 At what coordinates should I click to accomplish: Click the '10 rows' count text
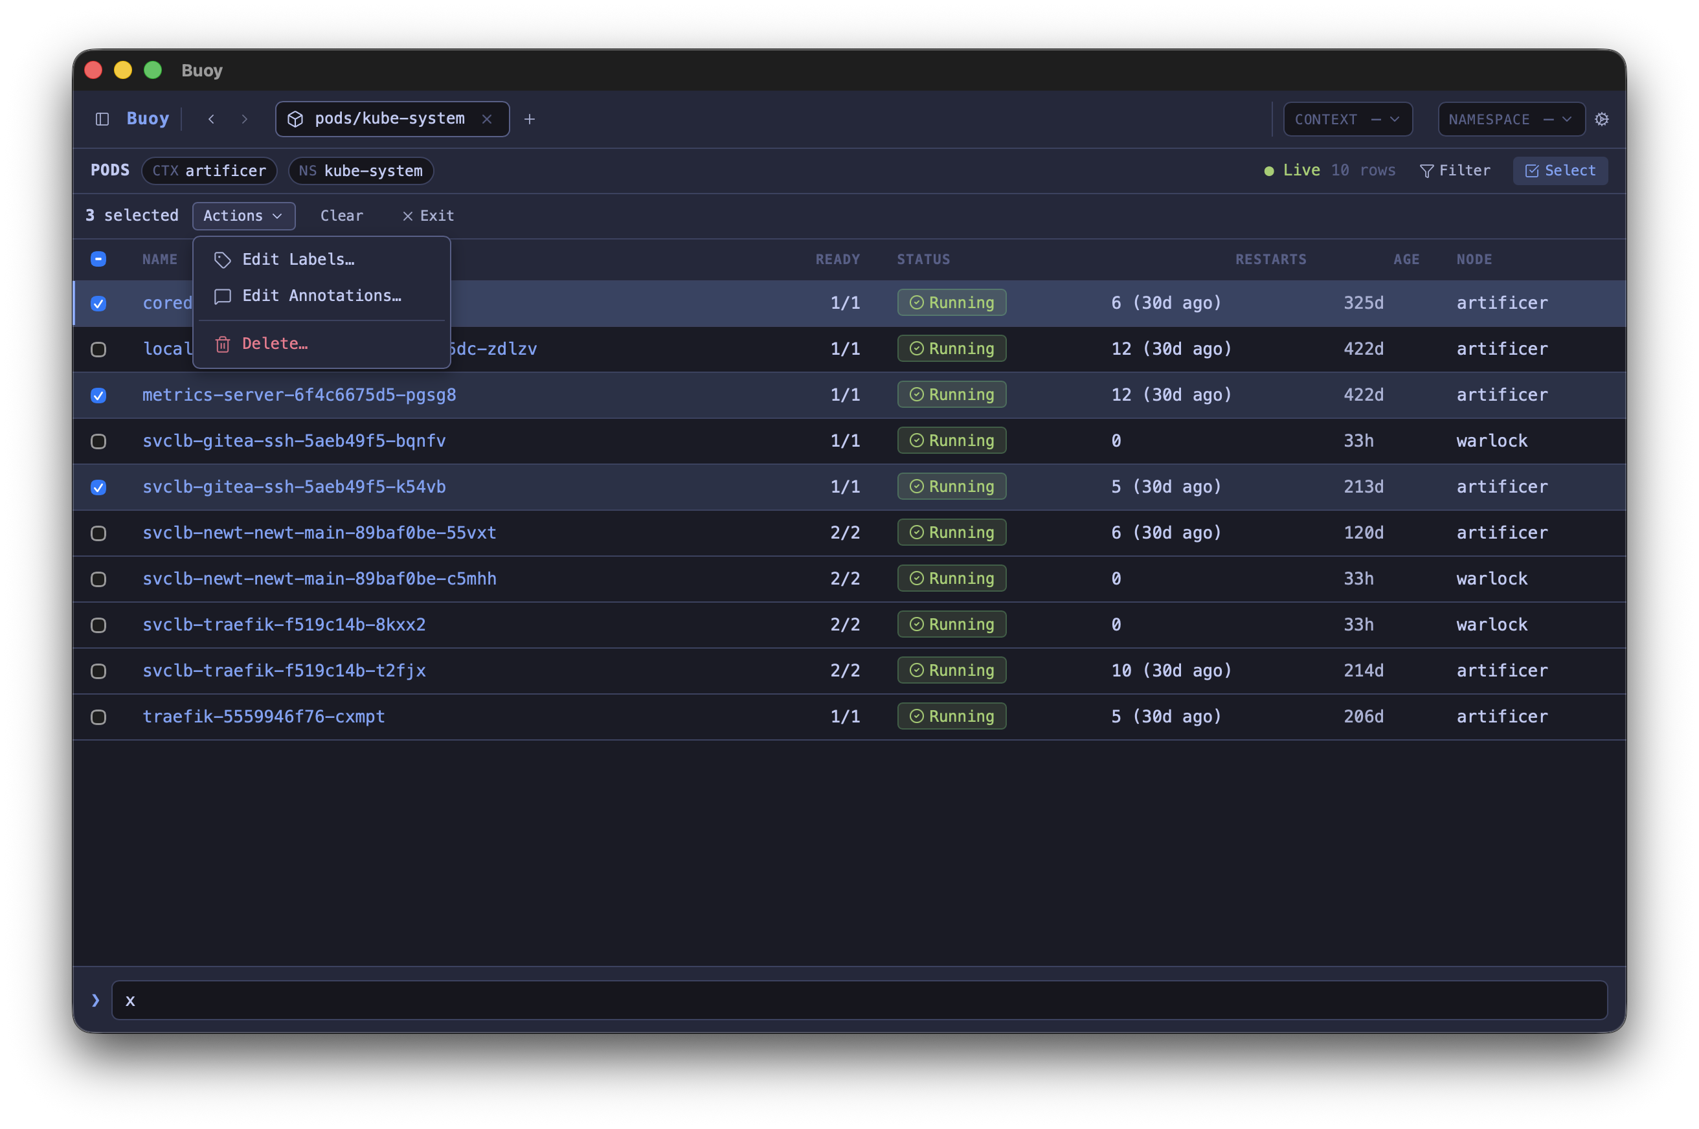pos(1363,171)
